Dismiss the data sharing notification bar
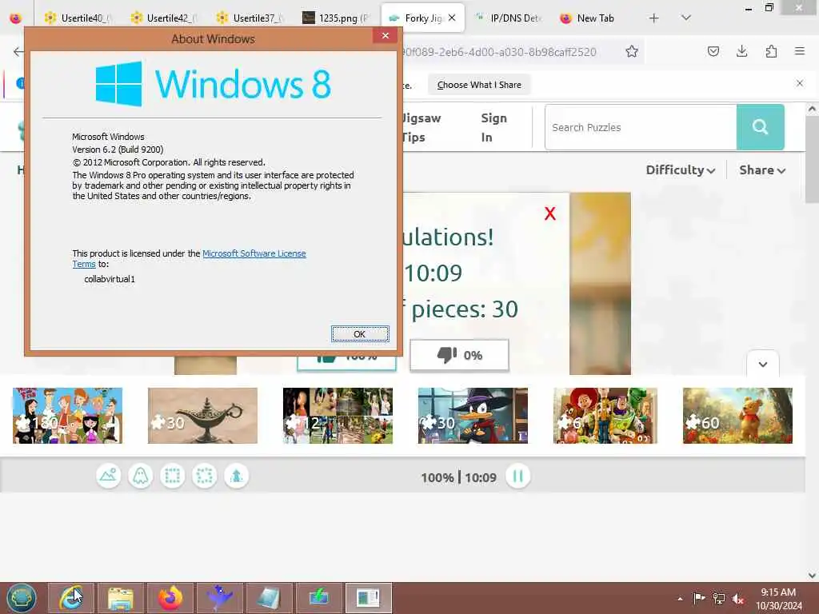 [x=799, y=83]
